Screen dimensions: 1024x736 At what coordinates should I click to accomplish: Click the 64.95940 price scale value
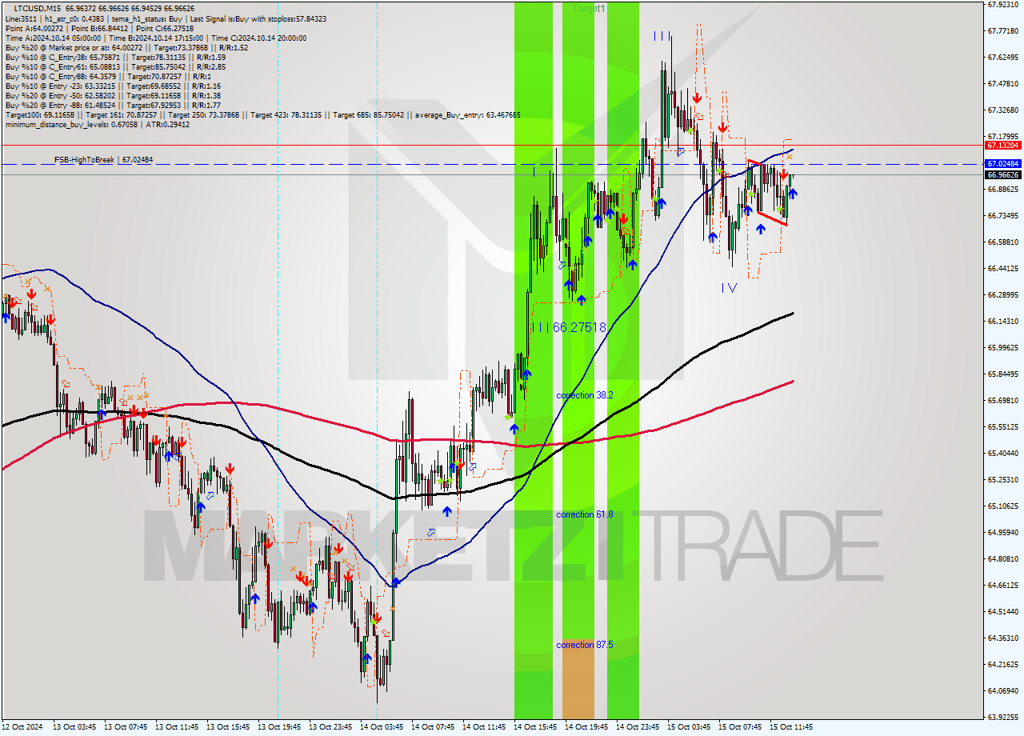(1003, 533)
